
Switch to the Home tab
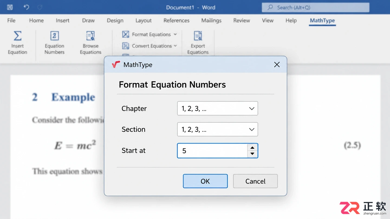coord(36,21)
